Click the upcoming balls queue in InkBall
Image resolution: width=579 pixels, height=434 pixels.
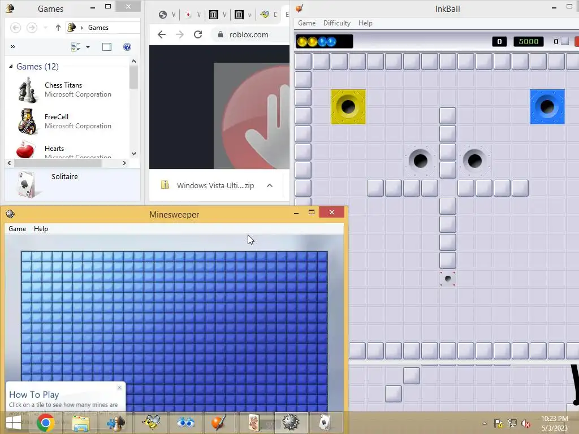point(324,41)
